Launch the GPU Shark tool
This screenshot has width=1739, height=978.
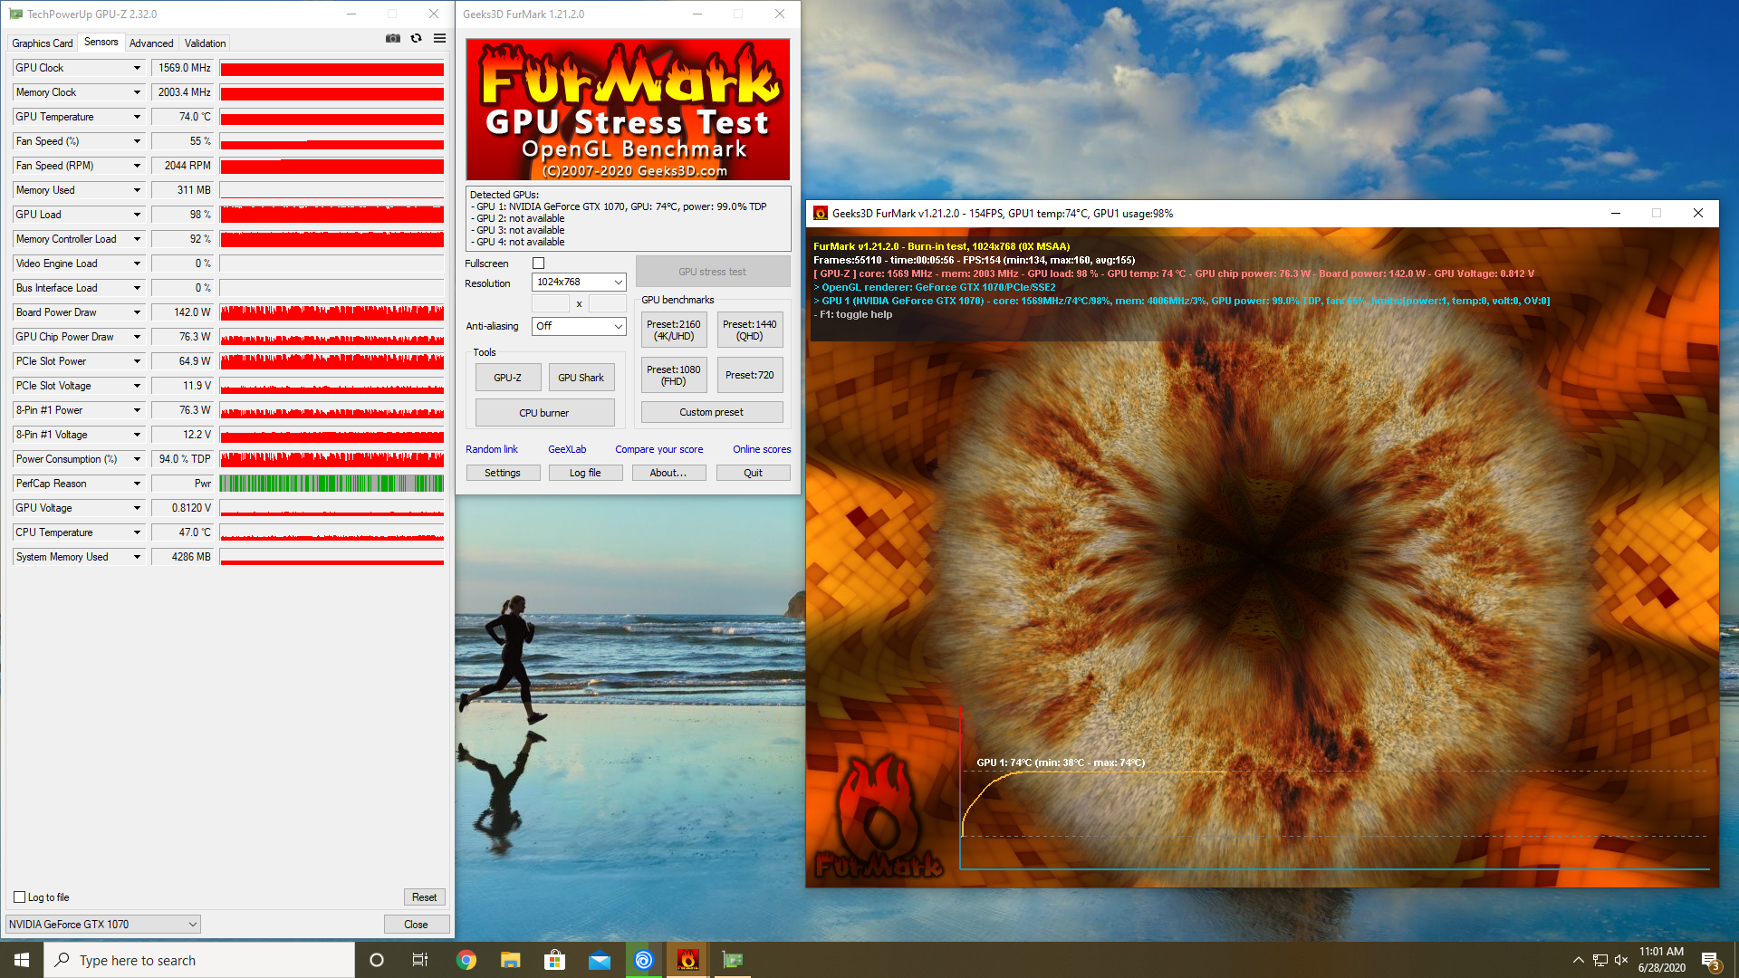click(x=581, y=378)
